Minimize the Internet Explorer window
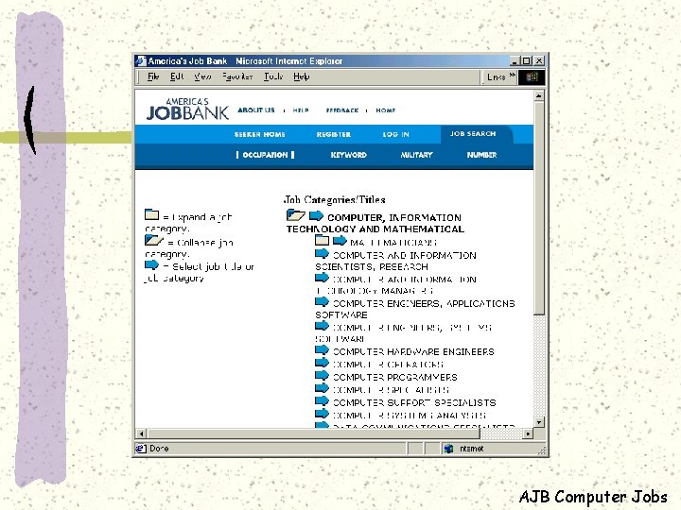Viewport: 681px width, 510px height. [x=515, y=60]
